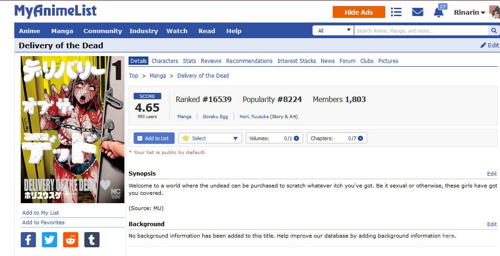
Task: Switch to the Reviews tab
Action: click(211, 61)
